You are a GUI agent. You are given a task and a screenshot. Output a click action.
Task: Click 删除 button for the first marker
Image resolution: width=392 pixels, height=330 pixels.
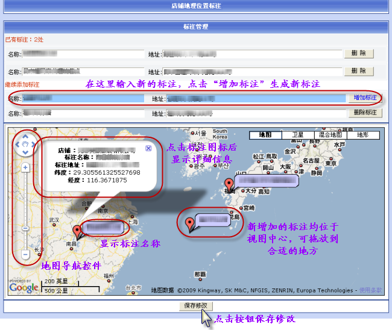click(359, 54)
